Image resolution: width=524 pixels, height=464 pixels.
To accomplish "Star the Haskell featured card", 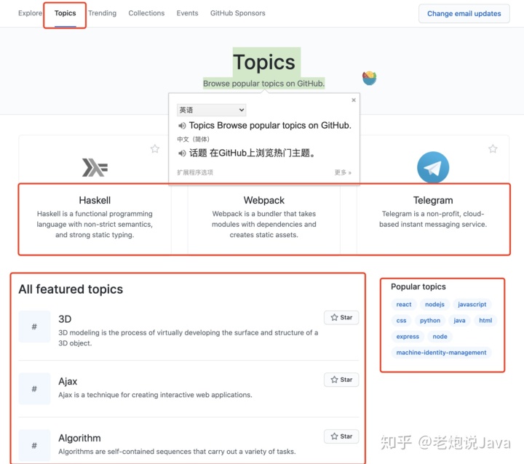I will tap(155, 148).
